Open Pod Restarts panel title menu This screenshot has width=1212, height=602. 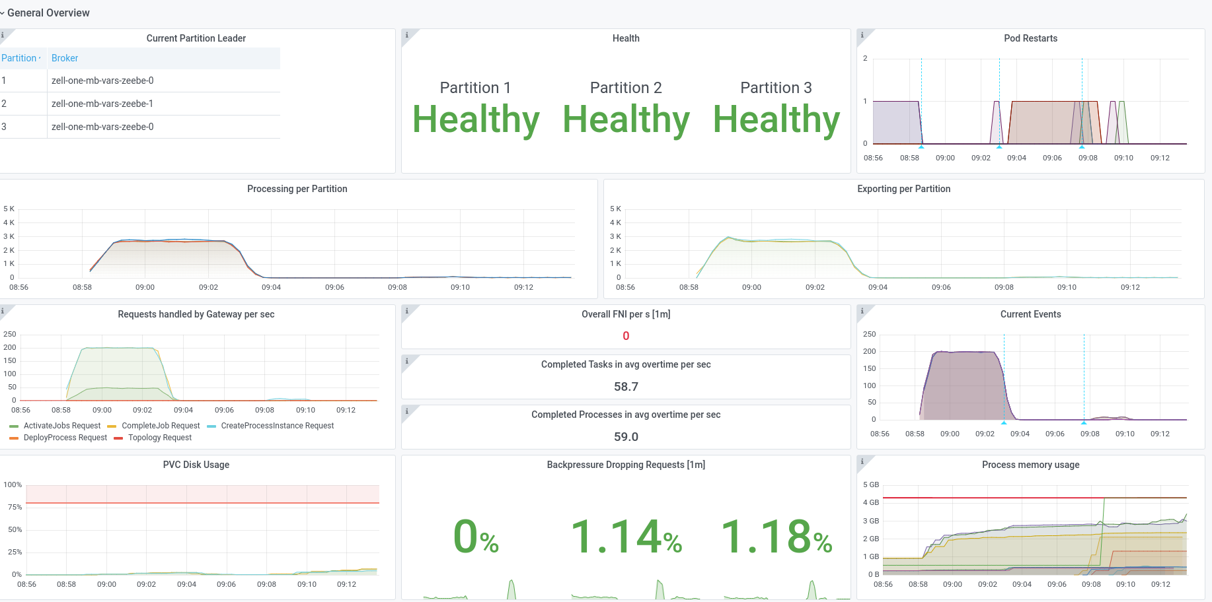pyautogui.click(x=1030, y=38)
